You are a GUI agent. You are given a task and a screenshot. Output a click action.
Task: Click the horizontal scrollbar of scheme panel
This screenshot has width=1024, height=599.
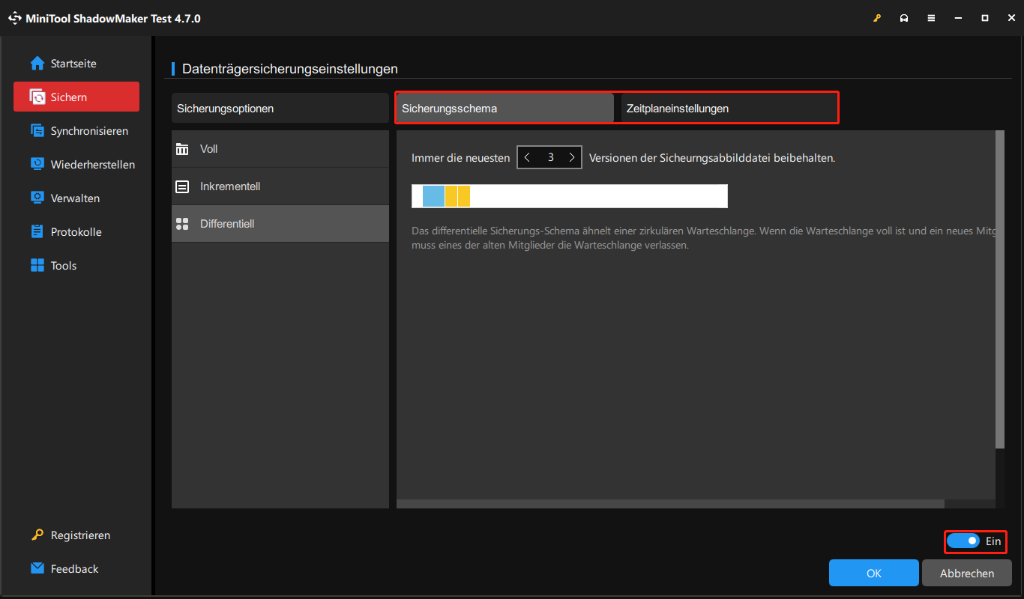(671, 504)
